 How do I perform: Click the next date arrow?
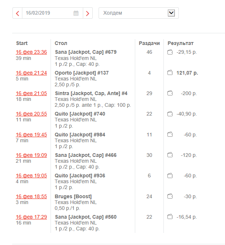(x=88, y=13)
